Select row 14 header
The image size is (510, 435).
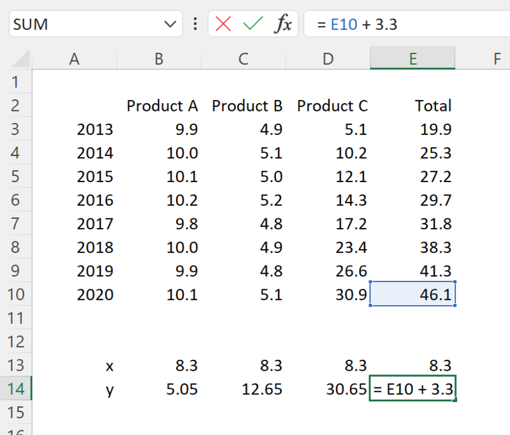point(17,389)
